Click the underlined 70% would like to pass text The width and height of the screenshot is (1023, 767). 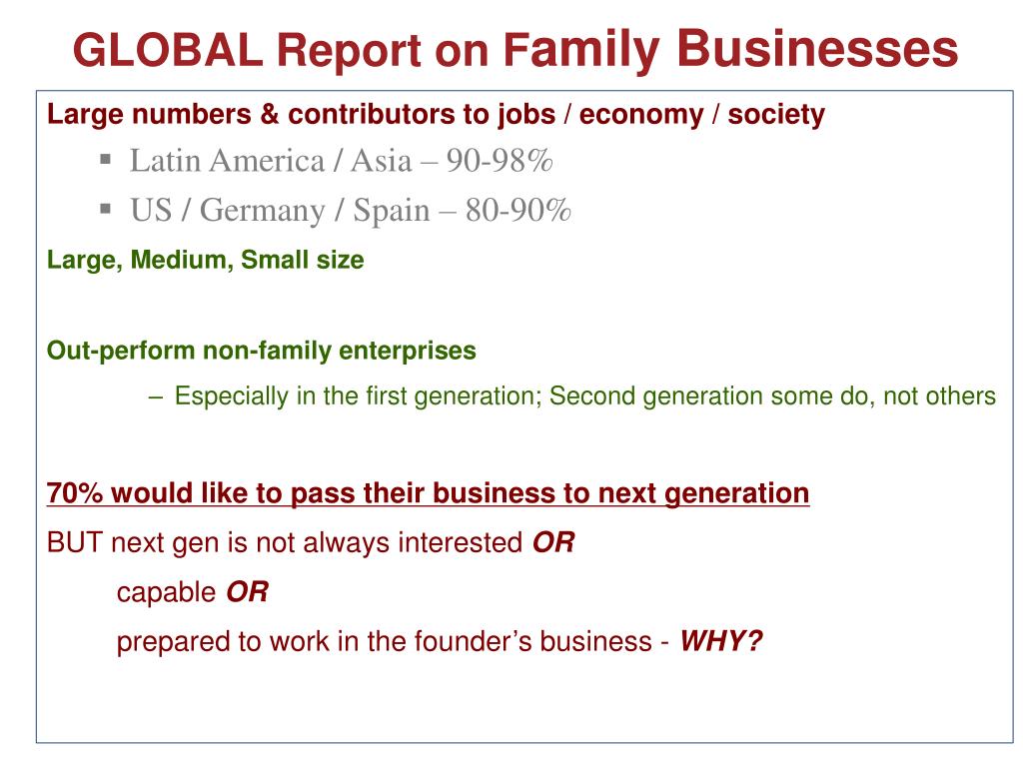tap(428, 493)
